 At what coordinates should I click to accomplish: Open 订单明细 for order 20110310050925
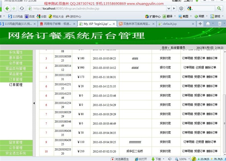click(187, 58)
